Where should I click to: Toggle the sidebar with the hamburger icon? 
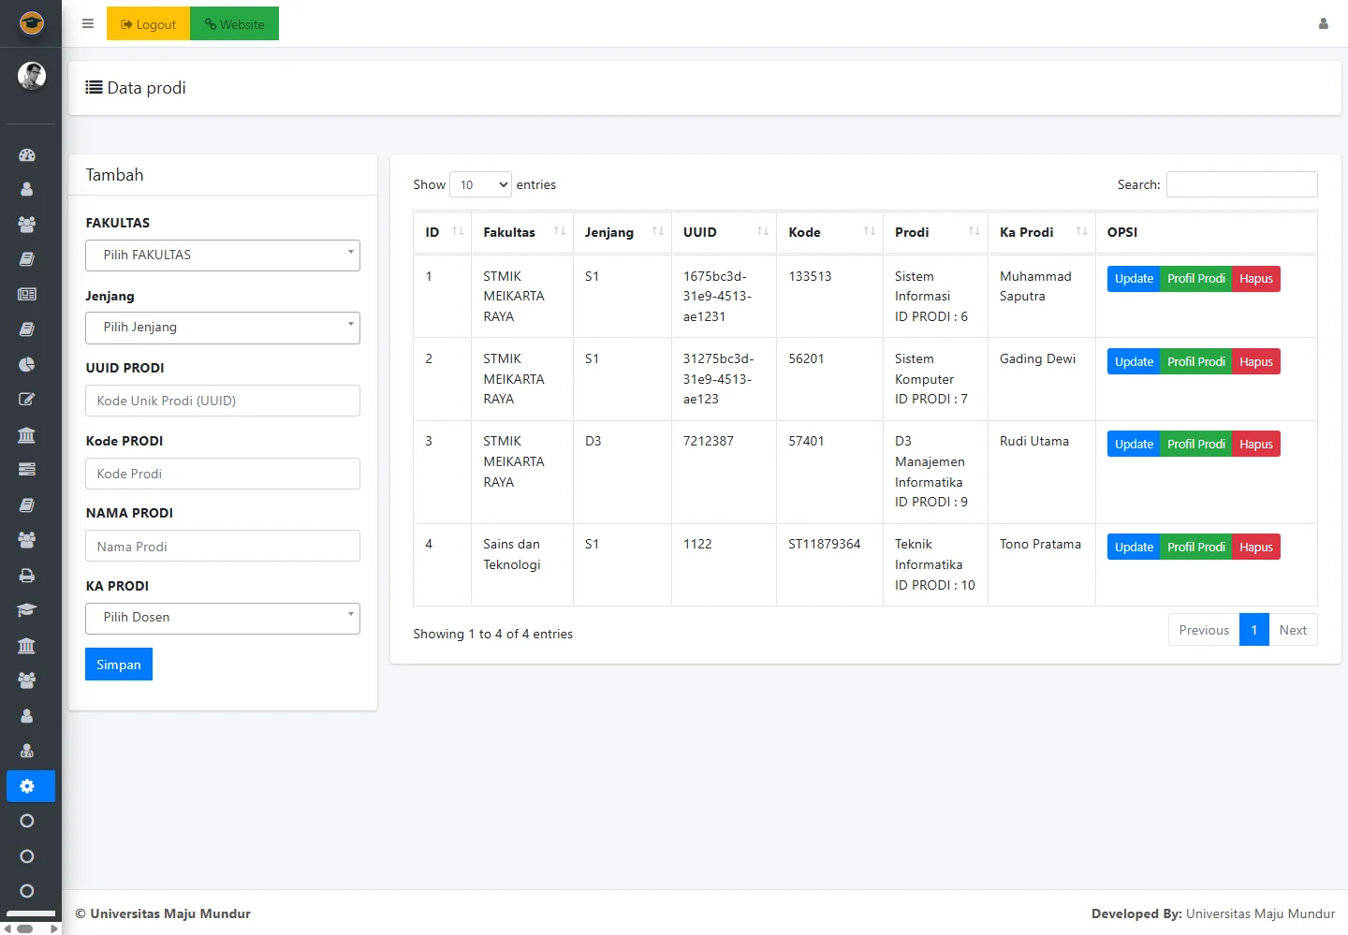pos(88,24)
